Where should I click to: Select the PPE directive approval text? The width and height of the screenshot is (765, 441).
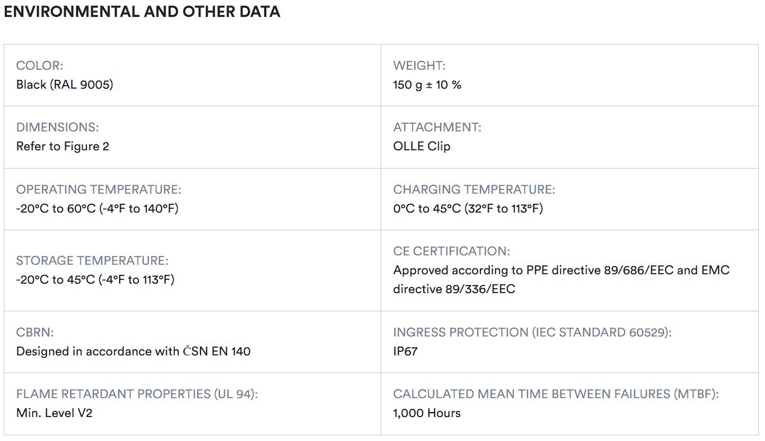[x=561, y=271]
